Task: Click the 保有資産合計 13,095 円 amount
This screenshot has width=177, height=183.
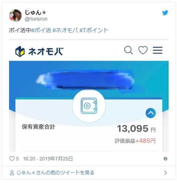Action: coord(136,128)
